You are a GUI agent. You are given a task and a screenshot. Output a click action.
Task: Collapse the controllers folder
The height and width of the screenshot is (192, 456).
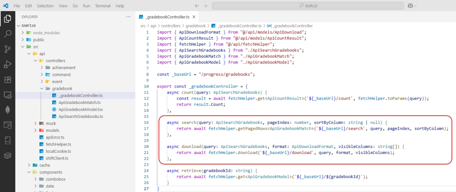click(35, 61)
